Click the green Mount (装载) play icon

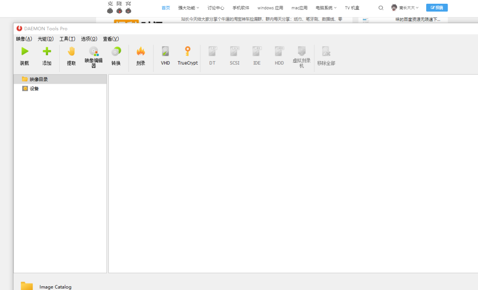[x=25, y=51]
